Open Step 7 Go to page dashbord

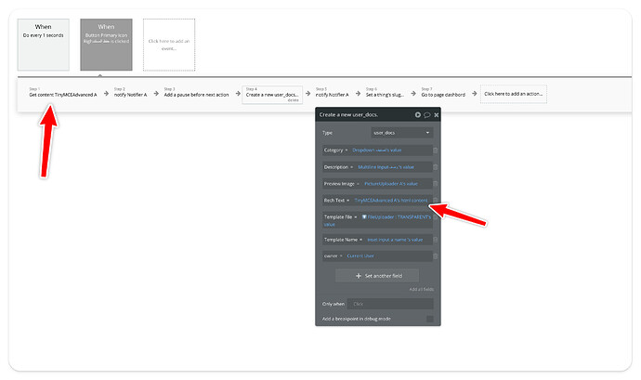(443, 92)
